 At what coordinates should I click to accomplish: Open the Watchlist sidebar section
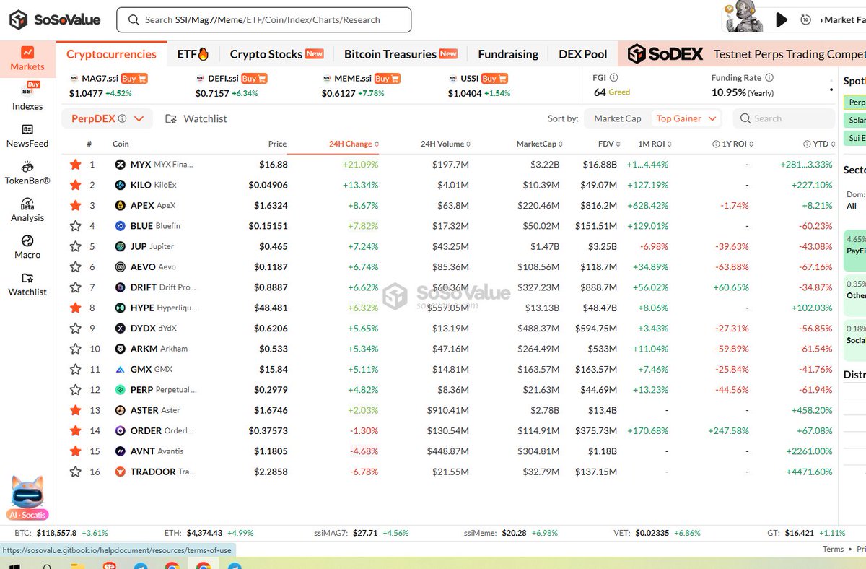click(x=27, y=284)
